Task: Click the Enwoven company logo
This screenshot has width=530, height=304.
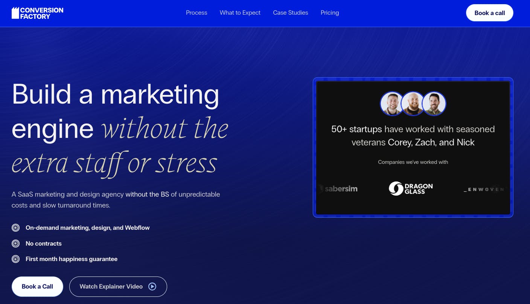Action: click(484, 189)
